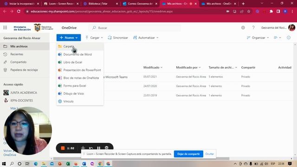
Task: Open the Windows notification center
Action: 290,164
